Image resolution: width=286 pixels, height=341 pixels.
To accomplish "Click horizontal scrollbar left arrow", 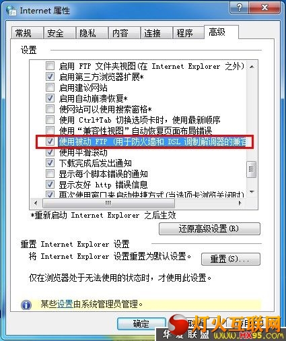I will pyautogui.click(x=36, y=203).
